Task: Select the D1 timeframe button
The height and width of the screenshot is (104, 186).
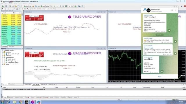Action: click(49, 9)
